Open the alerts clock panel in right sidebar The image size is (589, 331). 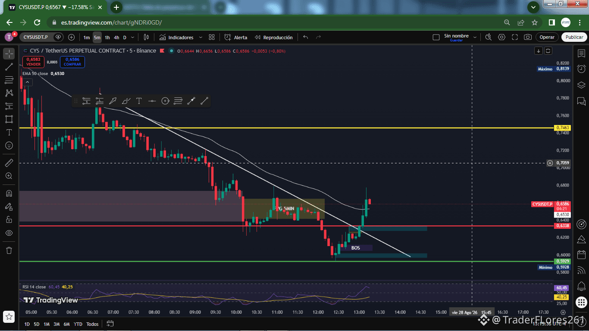[581, 69]
